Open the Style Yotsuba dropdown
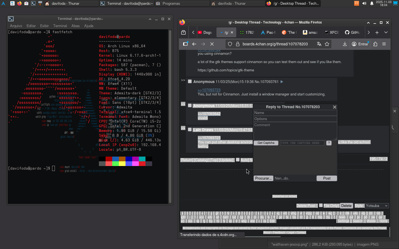 coord(377,206)
